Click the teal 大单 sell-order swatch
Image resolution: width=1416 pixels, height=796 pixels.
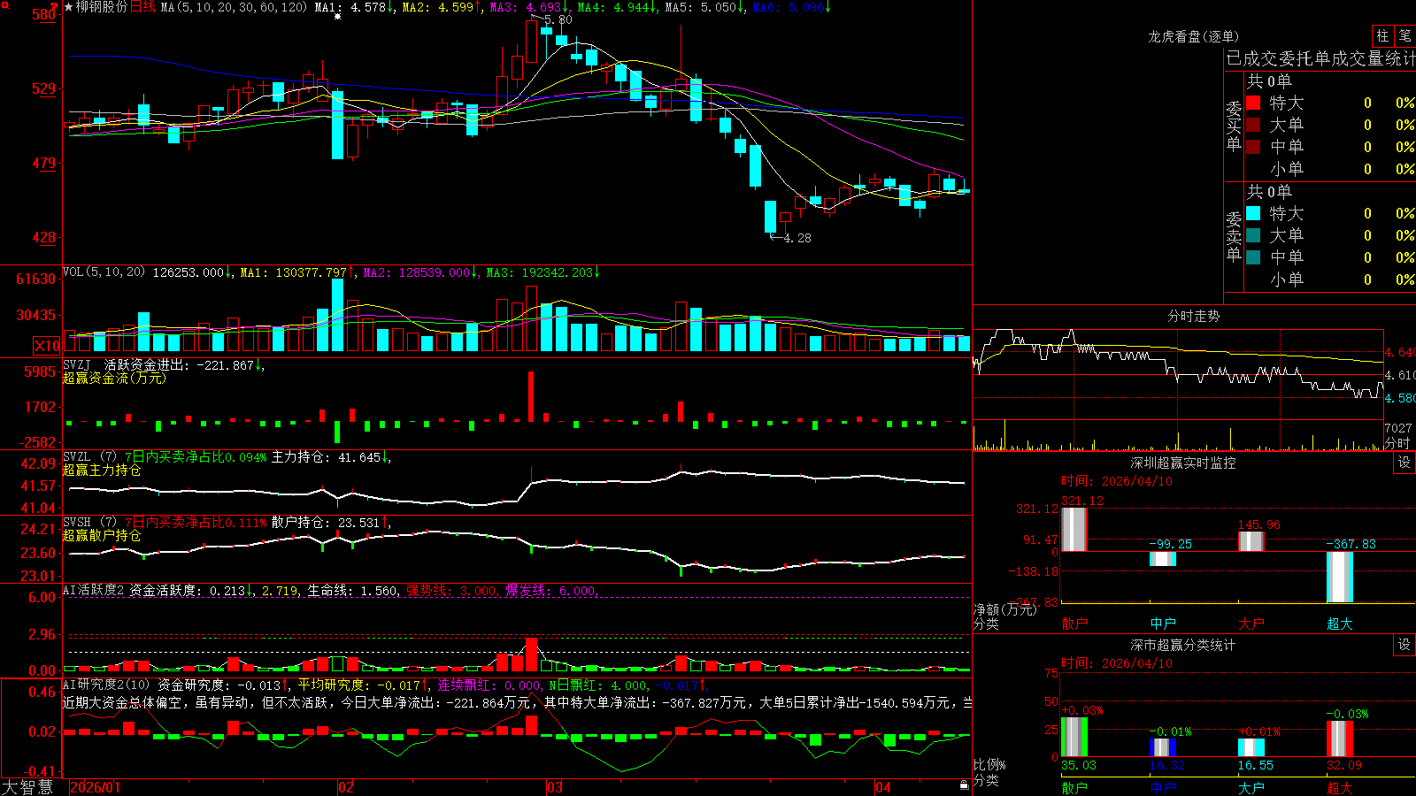pos(1253,235)
